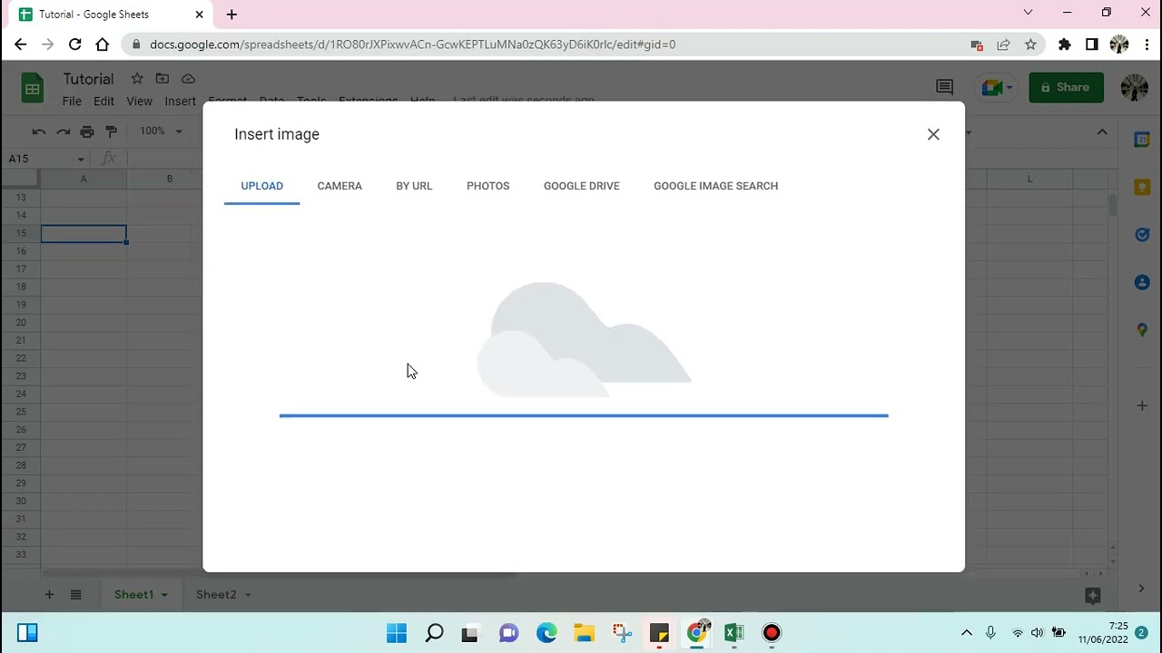
Task: Reload the browser page
Action: pos(75,44)
